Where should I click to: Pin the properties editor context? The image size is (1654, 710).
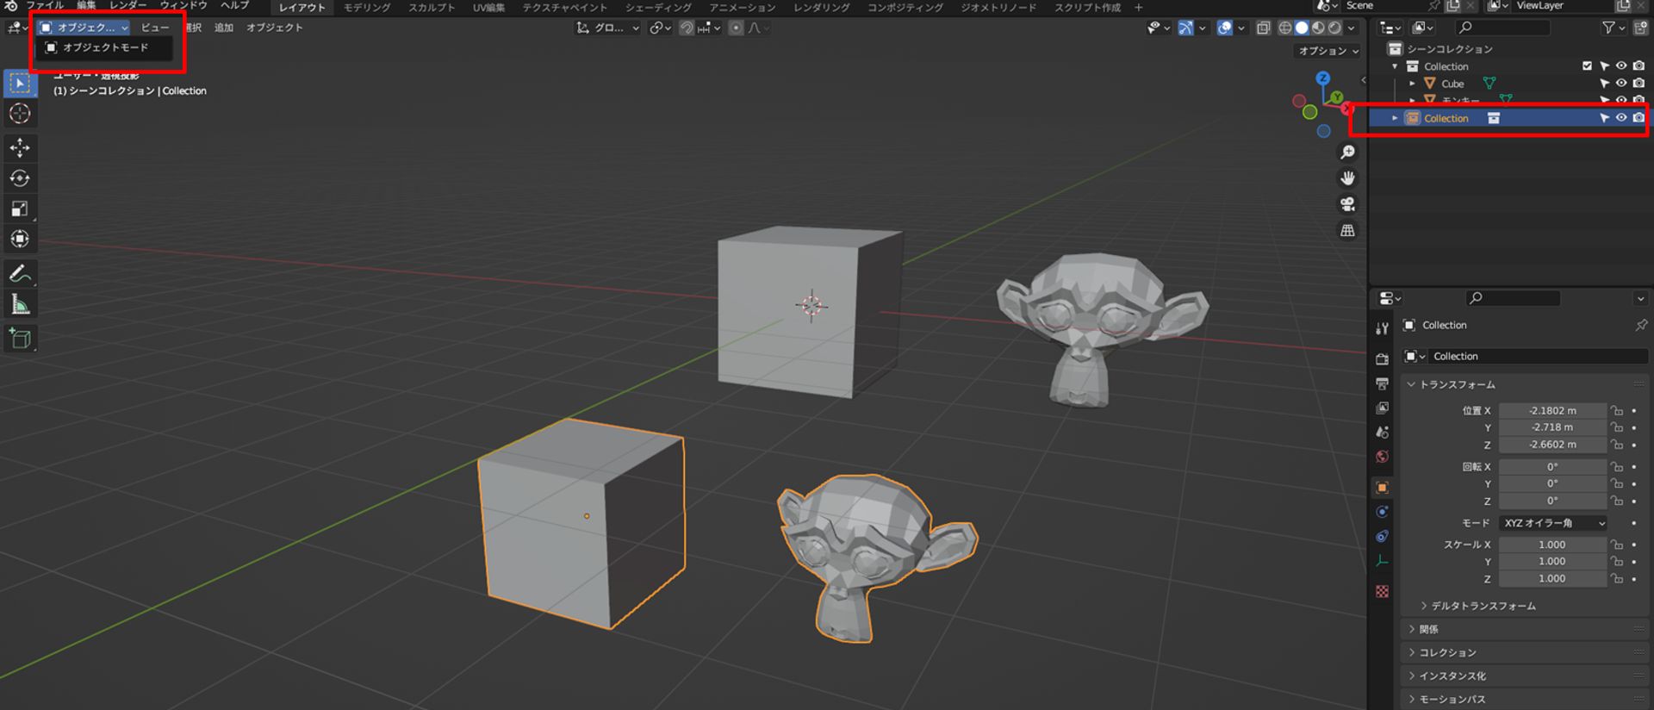[x=1641, y=325]
